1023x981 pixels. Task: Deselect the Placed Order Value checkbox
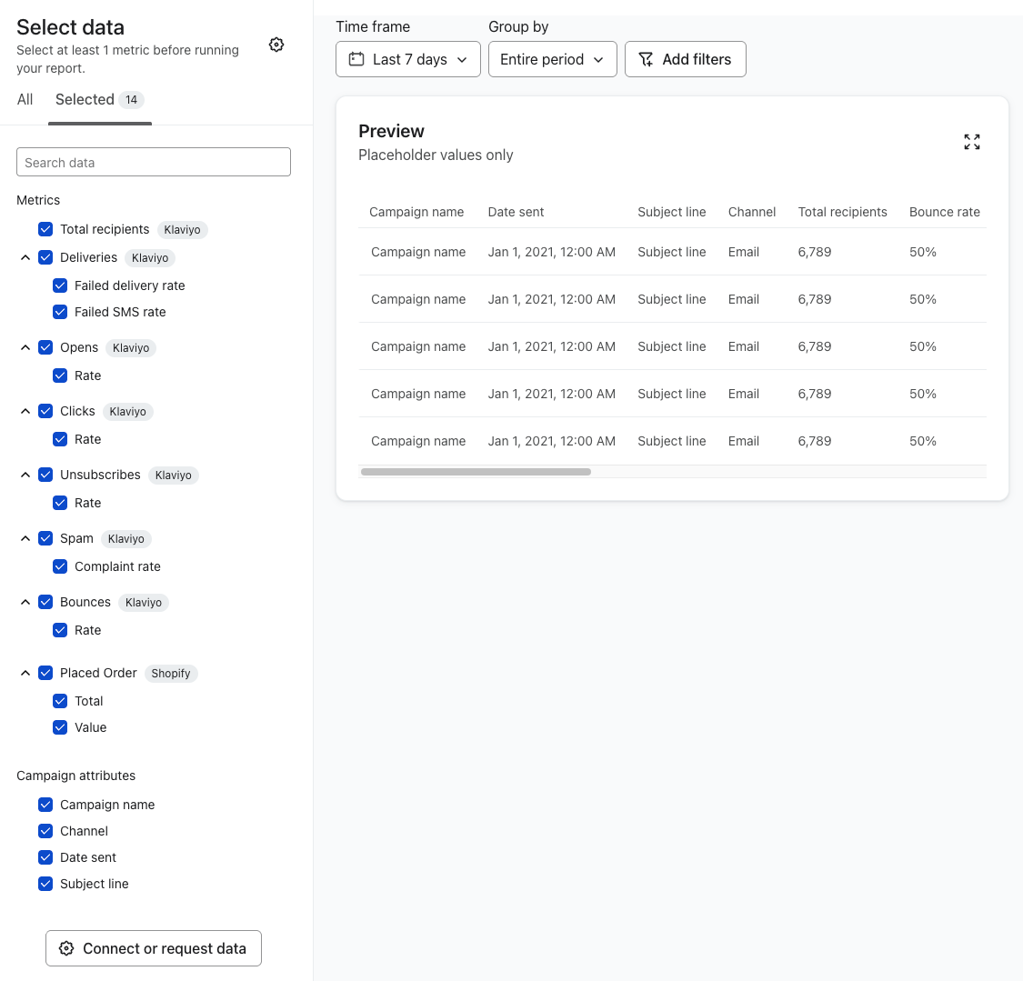(60, 727)
